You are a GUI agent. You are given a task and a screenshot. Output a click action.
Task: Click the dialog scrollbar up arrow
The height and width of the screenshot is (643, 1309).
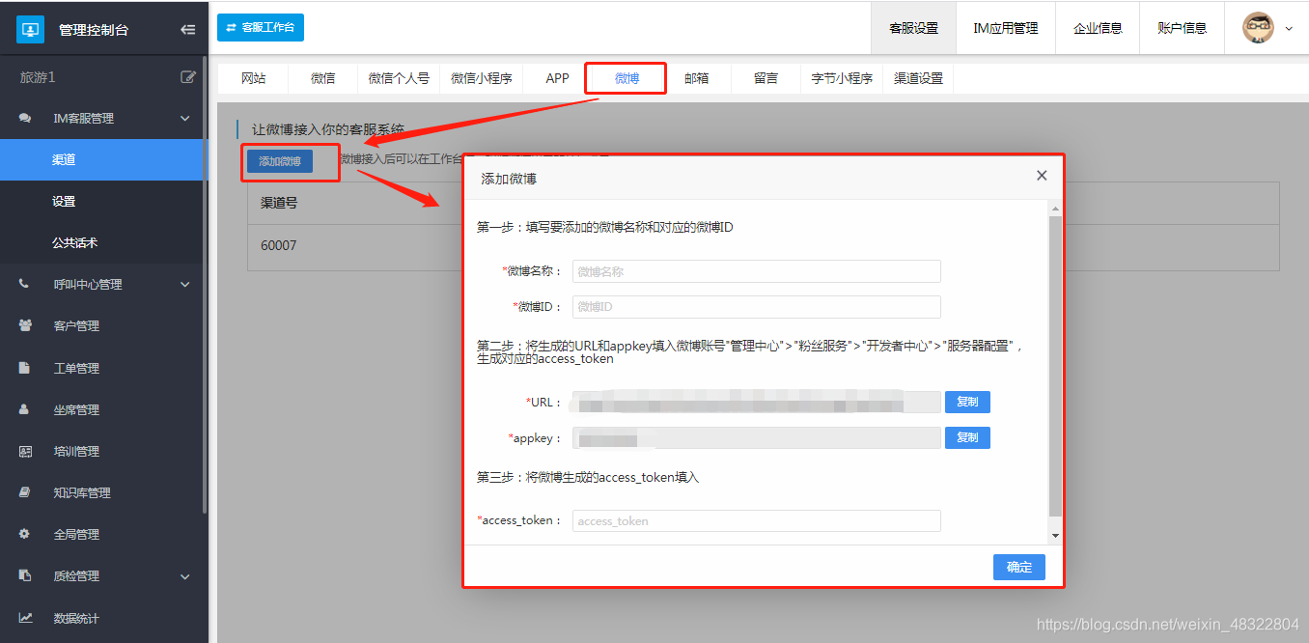1055,209
